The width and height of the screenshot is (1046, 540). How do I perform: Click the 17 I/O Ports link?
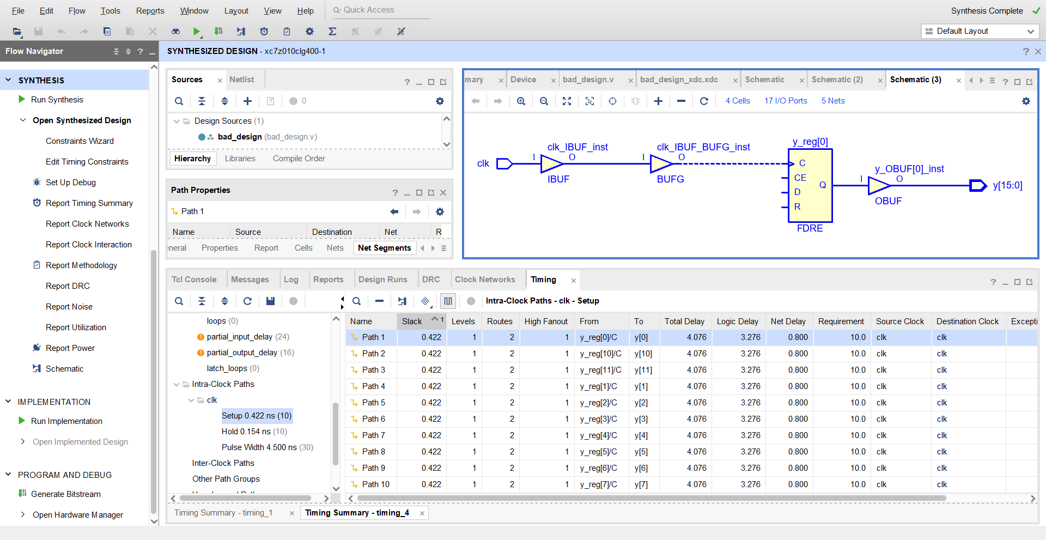[x=786, y=101]
